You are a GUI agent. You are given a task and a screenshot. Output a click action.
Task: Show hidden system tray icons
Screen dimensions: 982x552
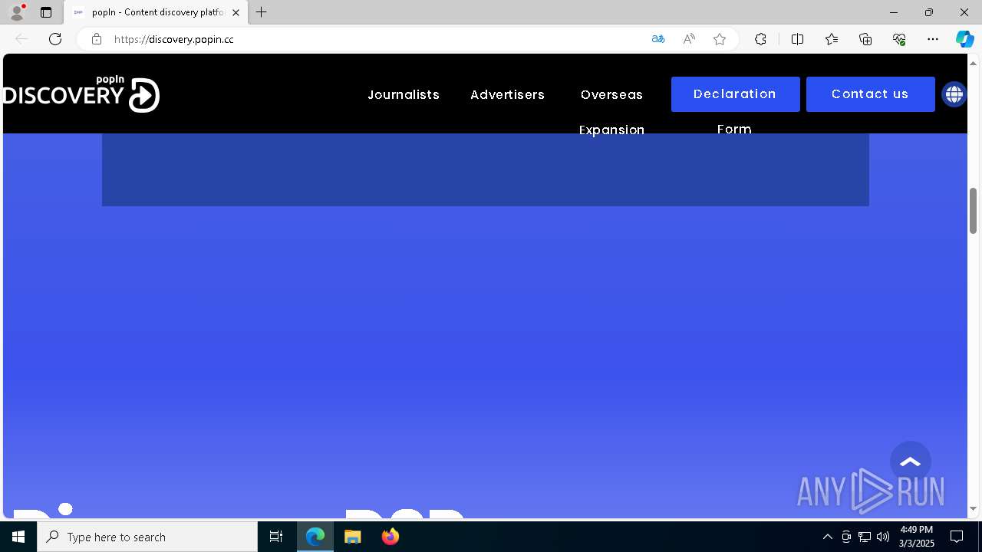pos(827,537)
